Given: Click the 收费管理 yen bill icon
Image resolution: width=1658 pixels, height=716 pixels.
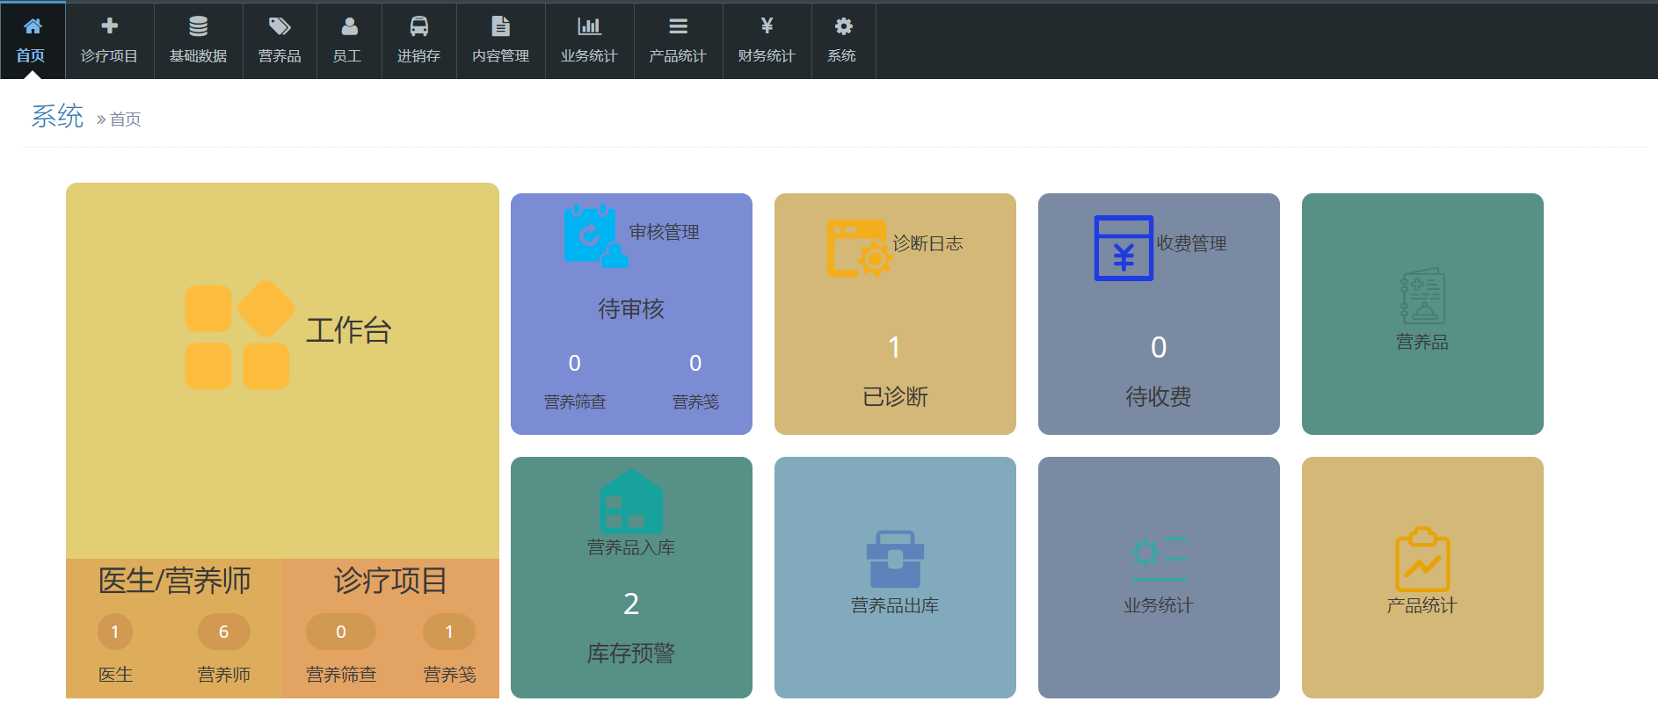Looking at the screenshot, I should [x=1124, y=248].
